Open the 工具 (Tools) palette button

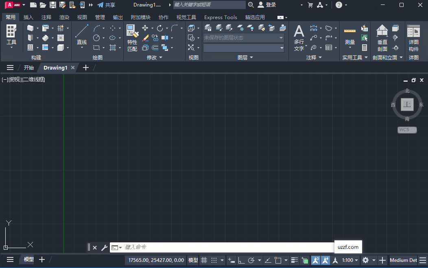(x=11, y=36)
